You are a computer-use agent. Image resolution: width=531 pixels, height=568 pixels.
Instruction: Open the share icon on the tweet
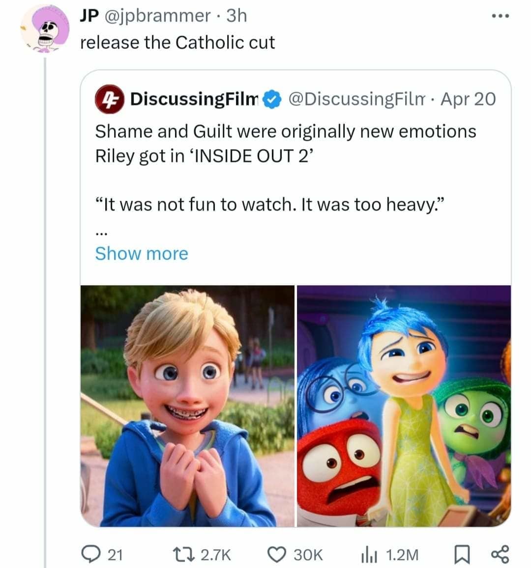pyautogui.click(x=501, y=555)
